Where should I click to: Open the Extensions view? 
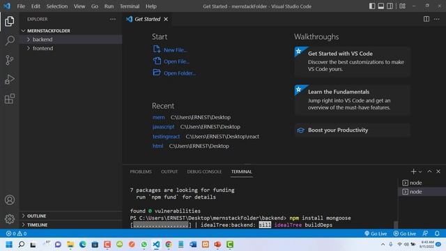tap(9, 99)
